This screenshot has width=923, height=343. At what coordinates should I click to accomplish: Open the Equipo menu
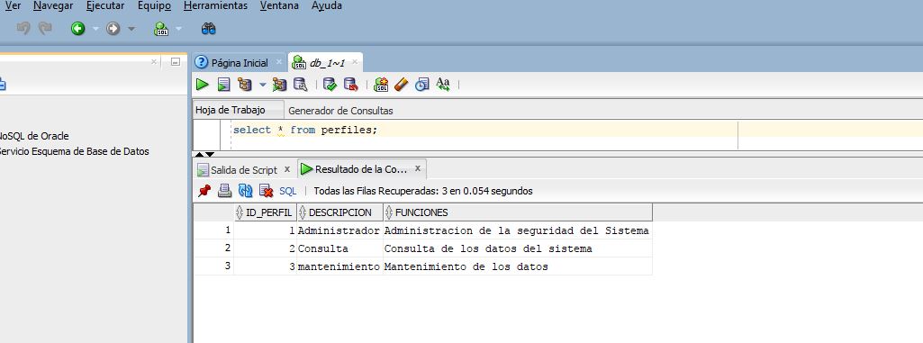pyautogui.click(x=154, y=6)
